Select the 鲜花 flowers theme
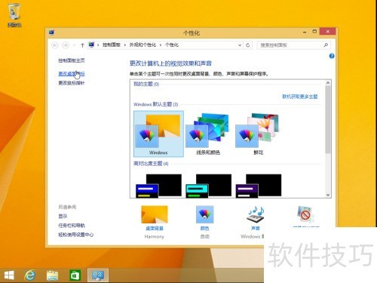The height and width of the screenshot is (283, 377). 258,134
